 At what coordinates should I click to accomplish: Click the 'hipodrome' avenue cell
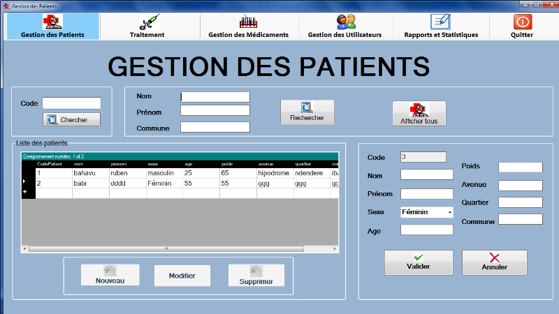(x=275, y=173)
